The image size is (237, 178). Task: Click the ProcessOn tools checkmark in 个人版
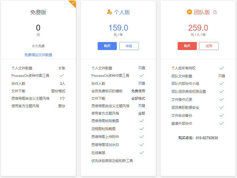click(142, 76)
